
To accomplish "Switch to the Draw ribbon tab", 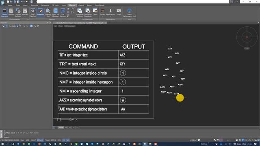I will click(18, 5).
